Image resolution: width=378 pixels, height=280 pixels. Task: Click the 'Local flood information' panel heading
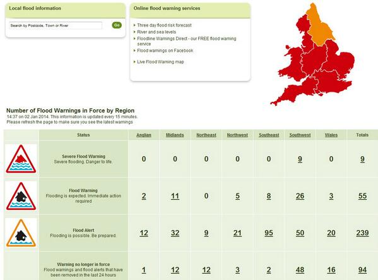point(35,8)
